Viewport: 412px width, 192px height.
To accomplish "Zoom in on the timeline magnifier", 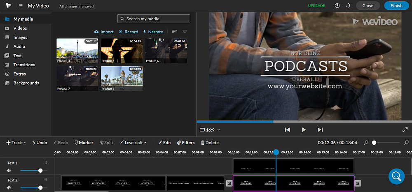I will point(407,143).
